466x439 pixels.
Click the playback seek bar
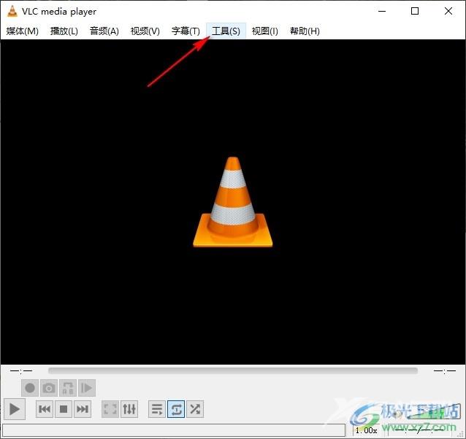pyautogui.click(x=233, y=370)
